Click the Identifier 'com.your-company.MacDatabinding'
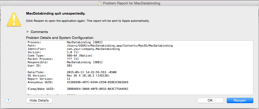The image size is (259, 109). pyautogui.click(x=93, y=49)
